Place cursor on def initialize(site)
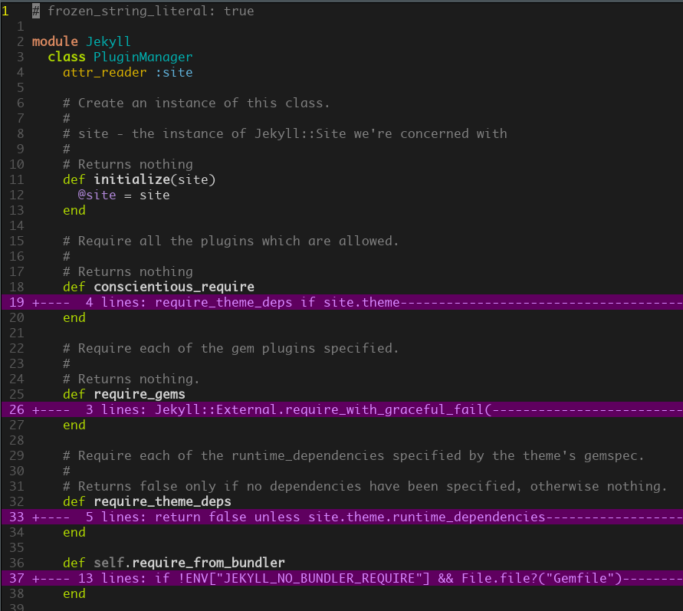This screenshot has height=611, width=683. [x=139, y=179]
